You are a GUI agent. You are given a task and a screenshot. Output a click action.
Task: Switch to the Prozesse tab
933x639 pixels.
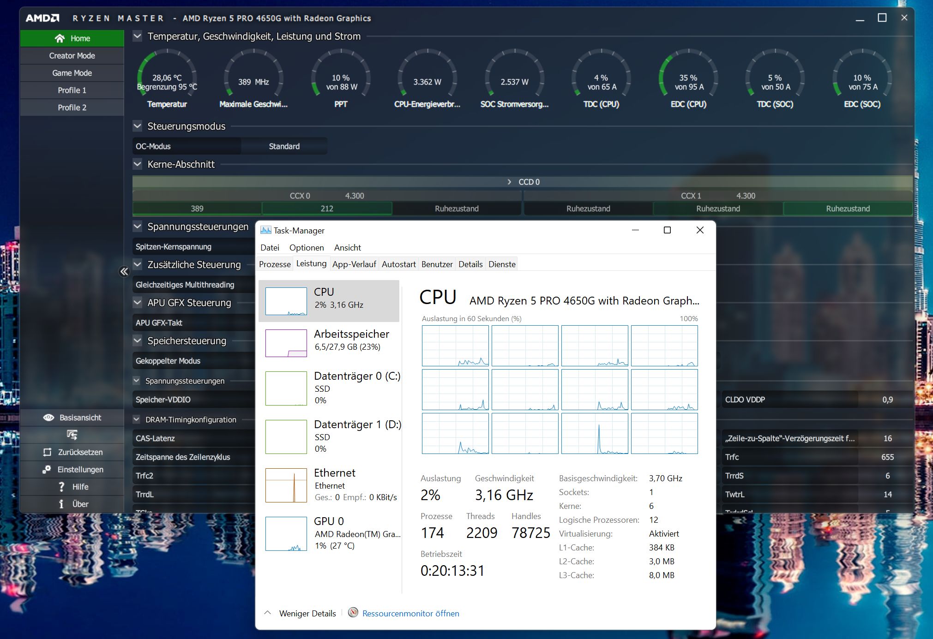click(275, 264)
